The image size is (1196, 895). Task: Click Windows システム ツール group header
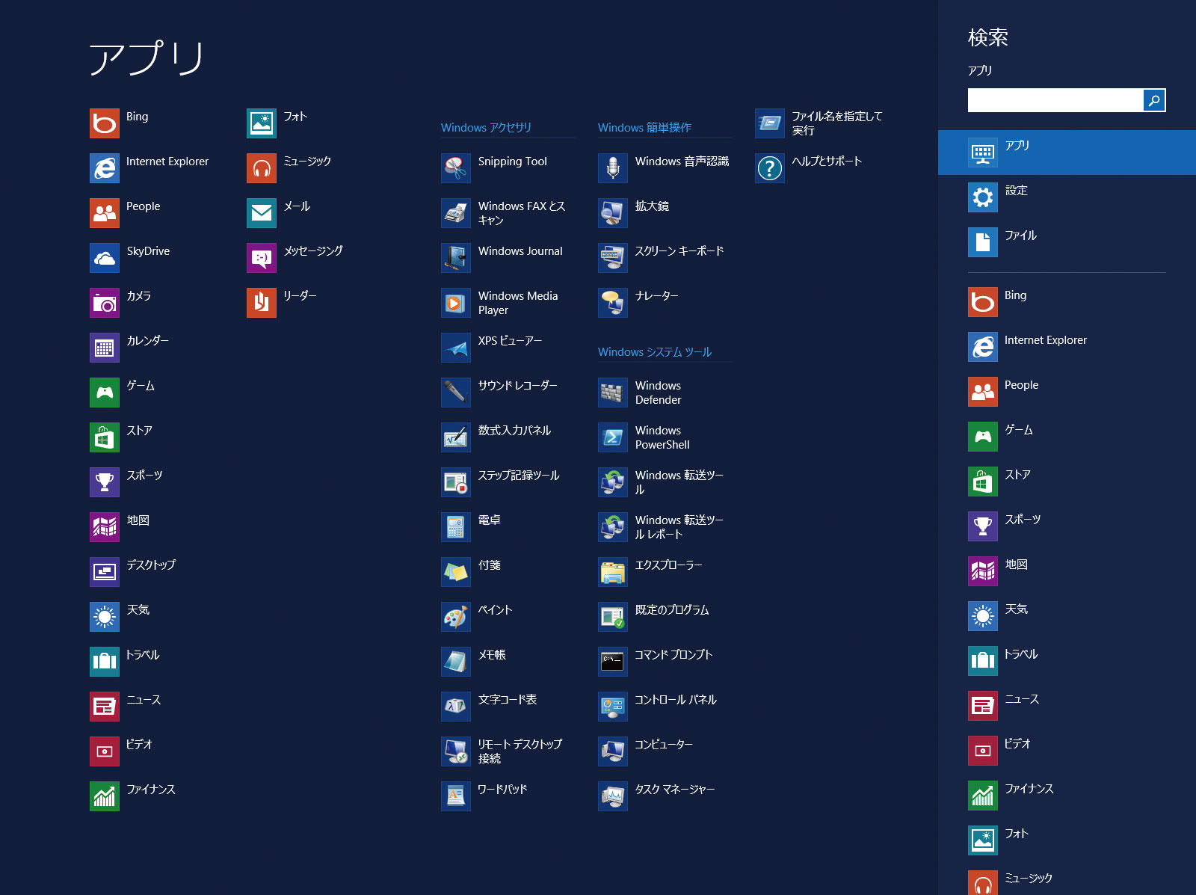tap(655, 352)
